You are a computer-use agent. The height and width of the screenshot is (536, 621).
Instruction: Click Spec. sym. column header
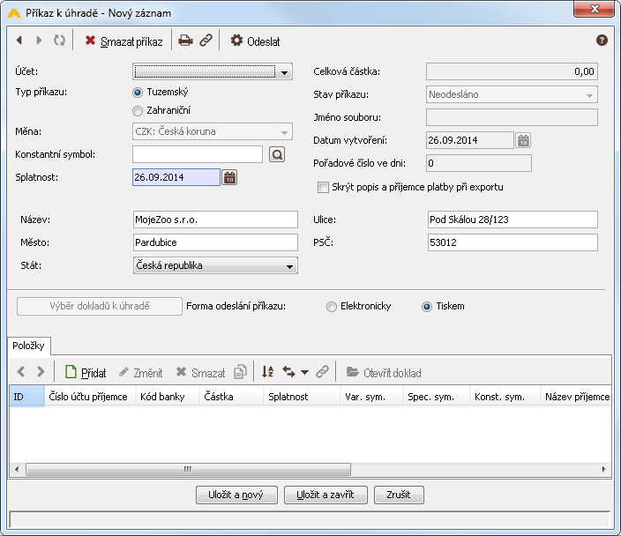[437, 397]
